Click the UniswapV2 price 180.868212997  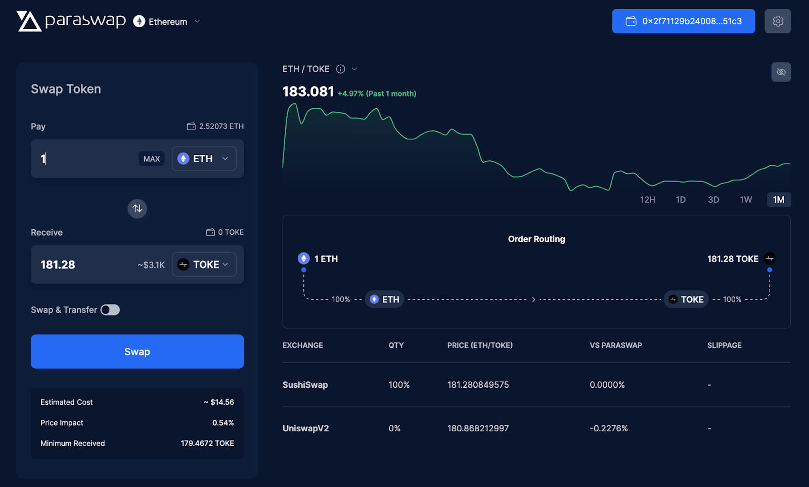478,428
